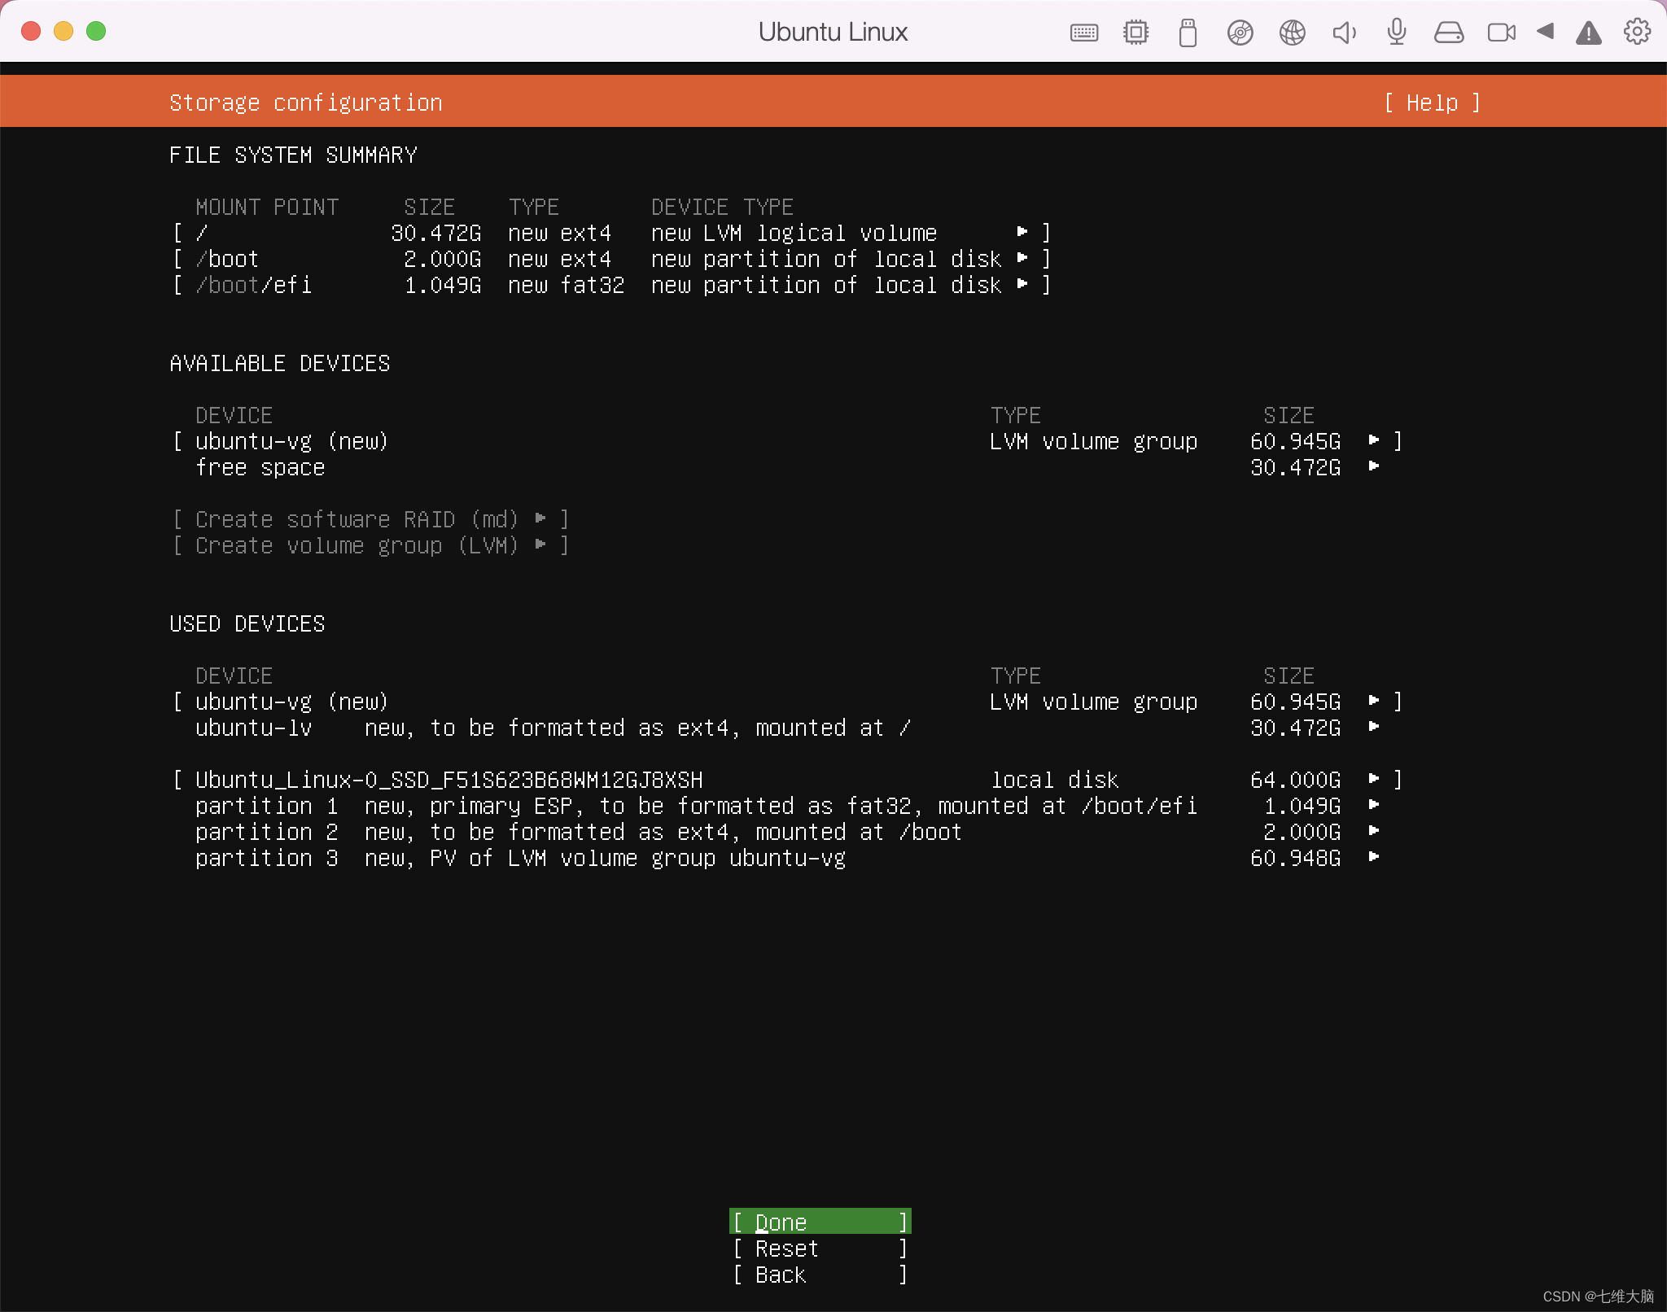Expand ubuntu-vg under Available Devices
This screenshot has height=1312, width=1667.
pos(1374,440)
